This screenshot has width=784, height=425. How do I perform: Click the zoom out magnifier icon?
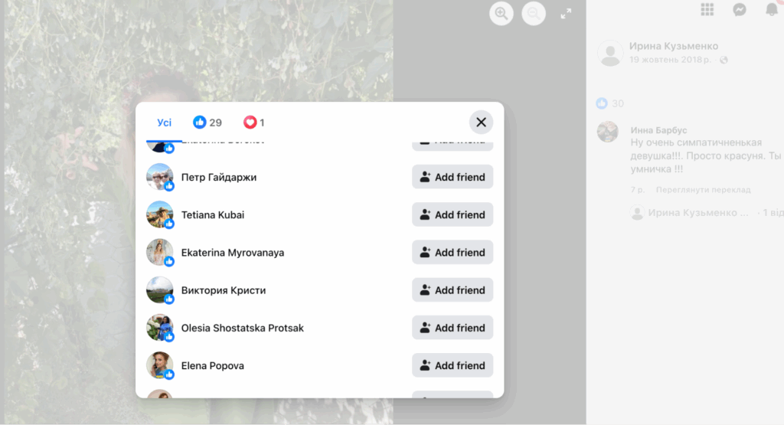[x=534, y=13]
